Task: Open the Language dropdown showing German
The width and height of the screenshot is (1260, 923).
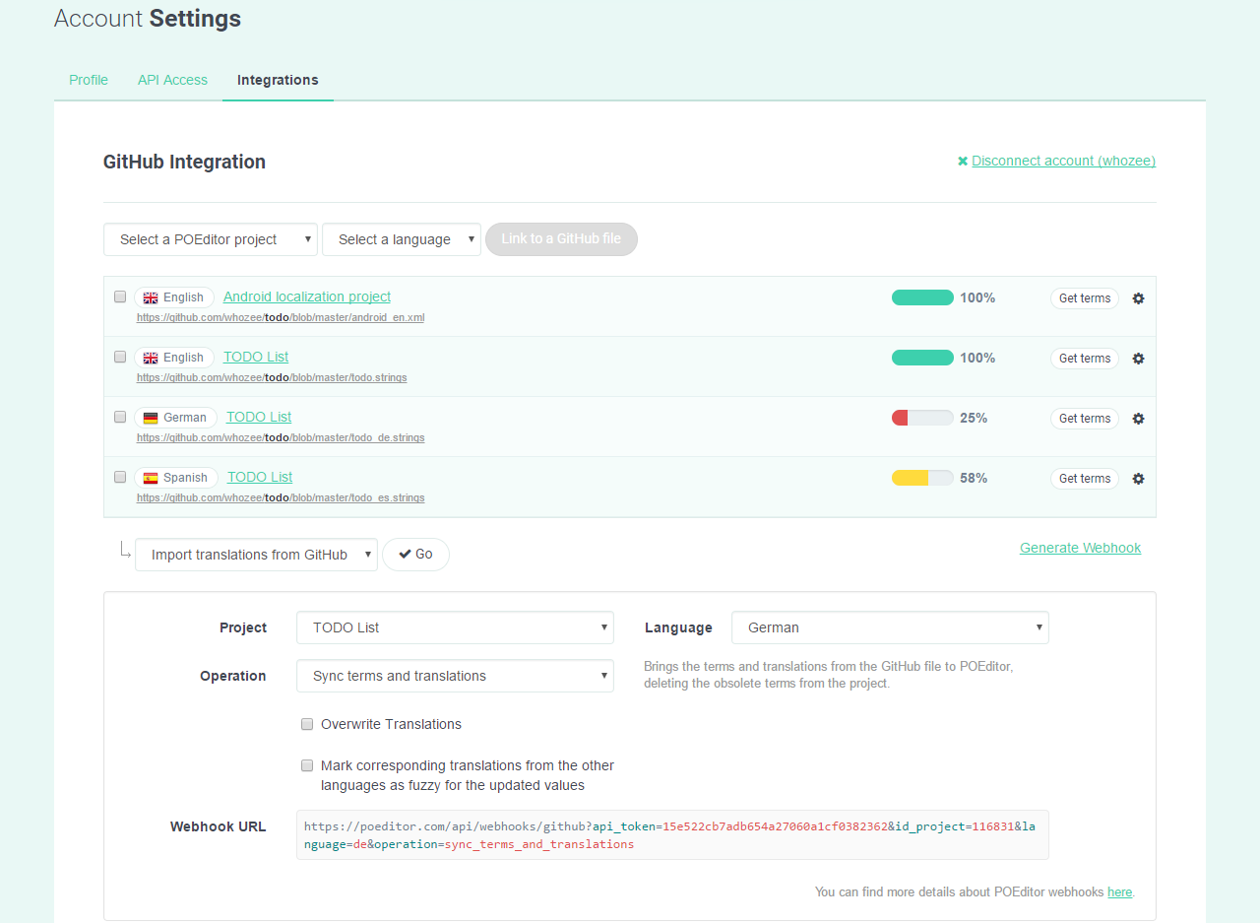Action: click(890, 627)
